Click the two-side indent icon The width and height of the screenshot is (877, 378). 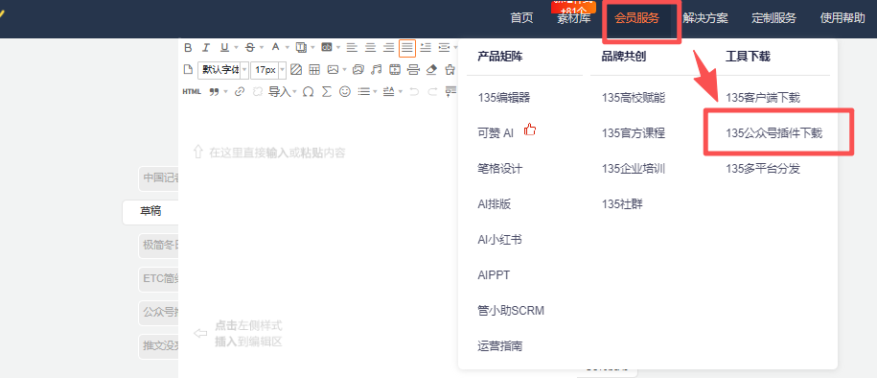[x=444, y=48]
